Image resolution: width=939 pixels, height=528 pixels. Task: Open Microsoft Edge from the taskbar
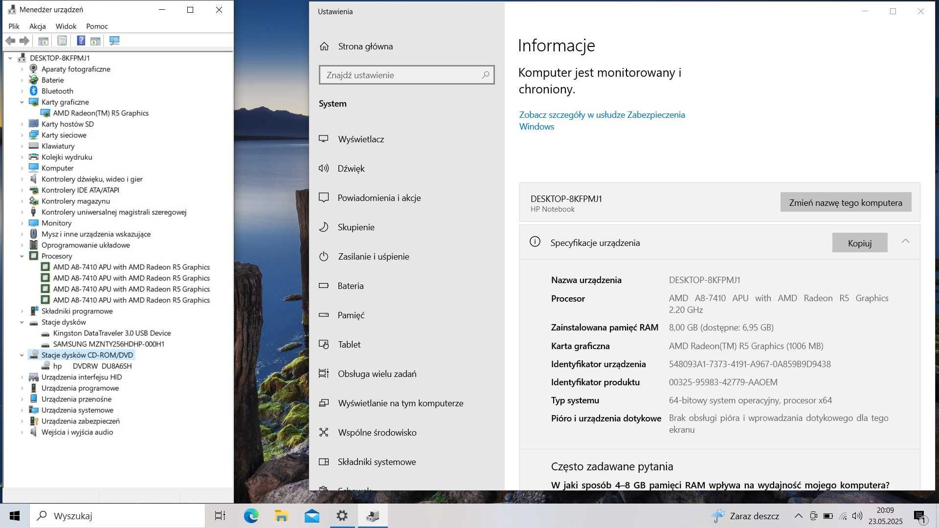coord(251,516)
